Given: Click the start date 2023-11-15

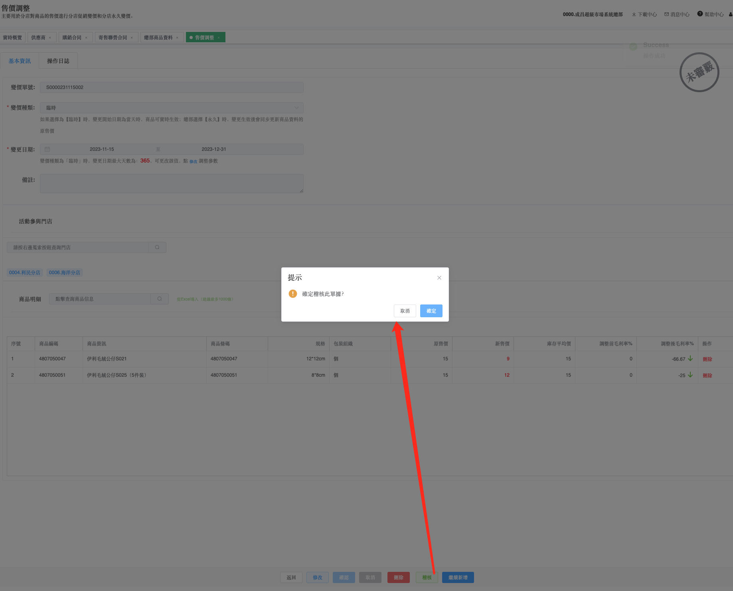Looking at the screenshot, I should (102, 149).
